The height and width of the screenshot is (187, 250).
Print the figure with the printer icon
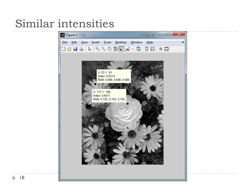pos(81,49)
